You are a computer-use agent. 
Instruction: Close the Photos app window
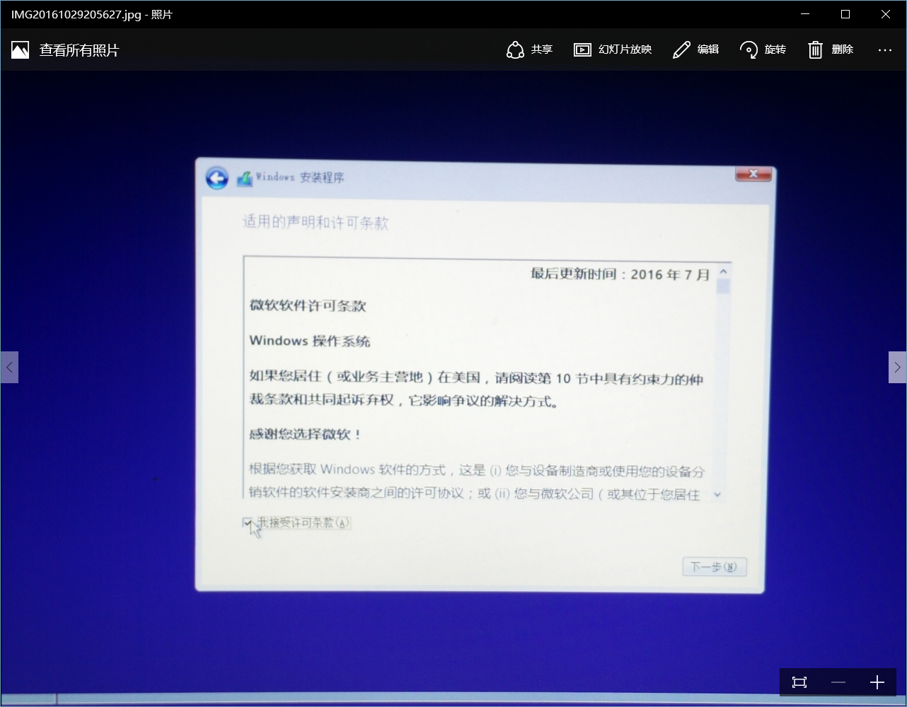point(886,14)
